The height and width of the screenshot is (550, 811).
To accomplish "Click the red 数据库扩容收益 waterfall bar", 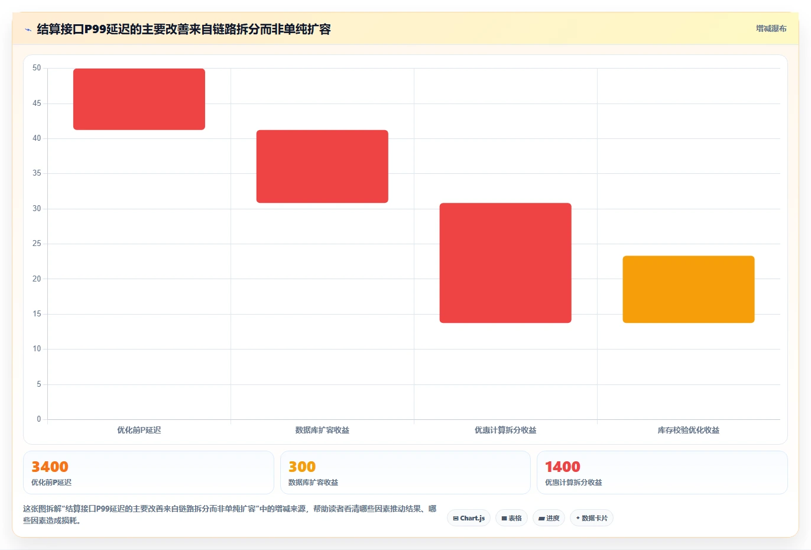I will pos(322,167).
